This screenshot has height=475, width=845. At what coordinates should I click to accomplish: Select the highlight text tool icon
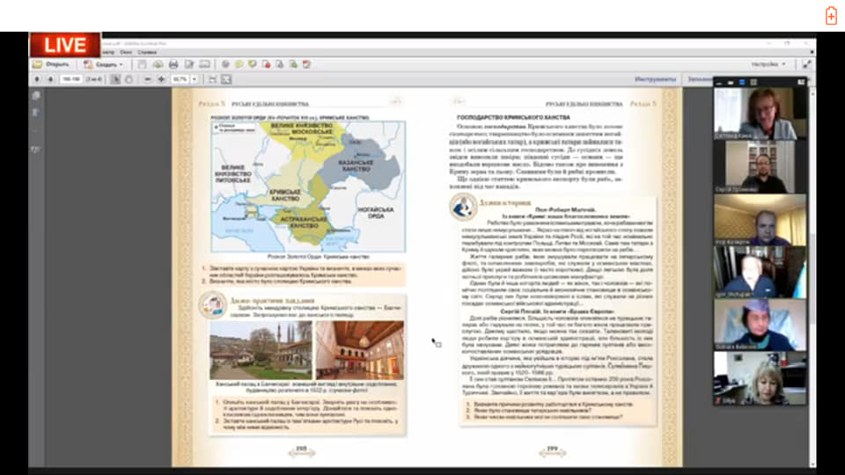pyautogui.click(x=253, y=64)
